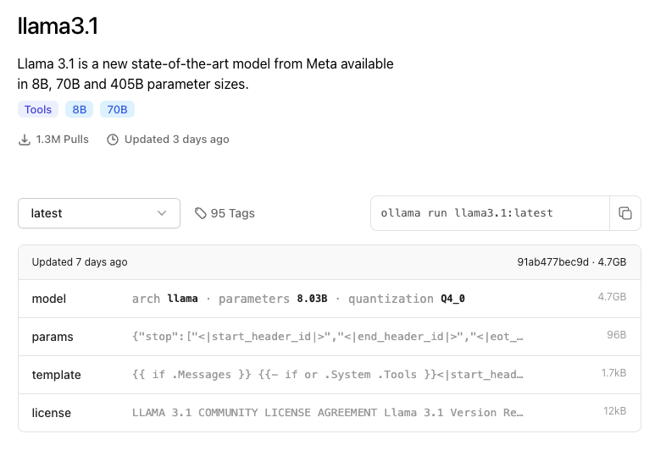Click the 91ab477bec9d digest text

[552, 262]
